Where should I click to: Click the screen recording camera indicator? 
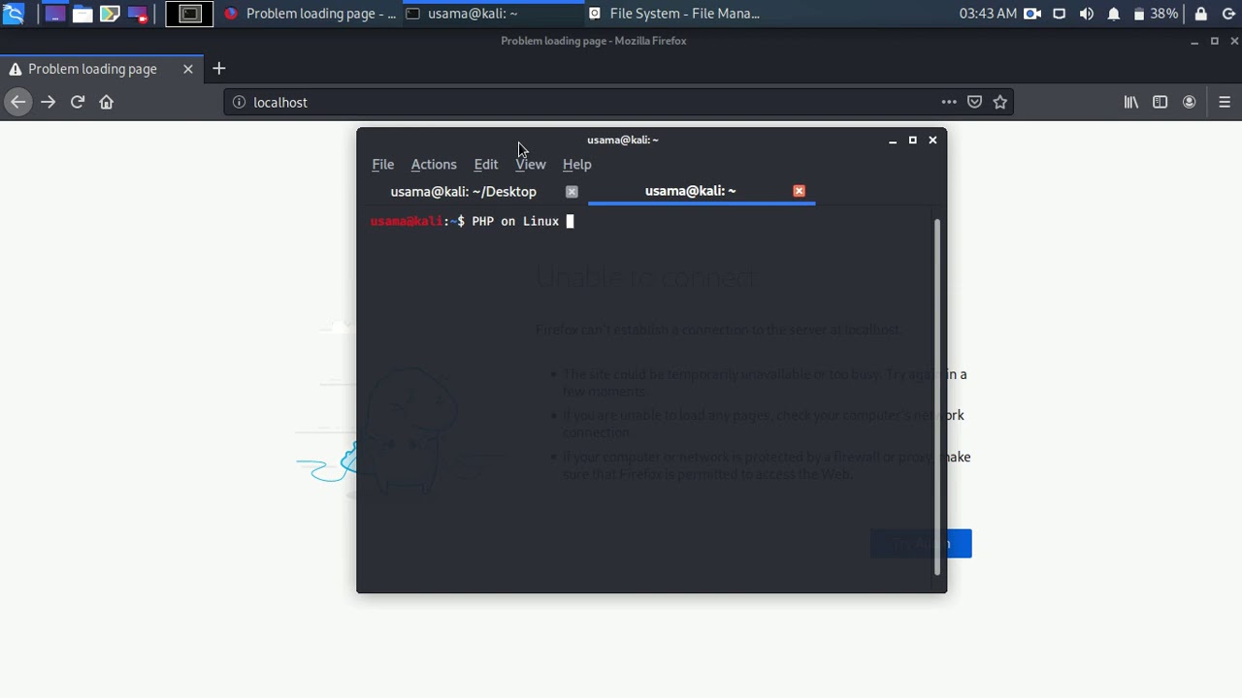pyautogui.click(x=1032, y=14)
